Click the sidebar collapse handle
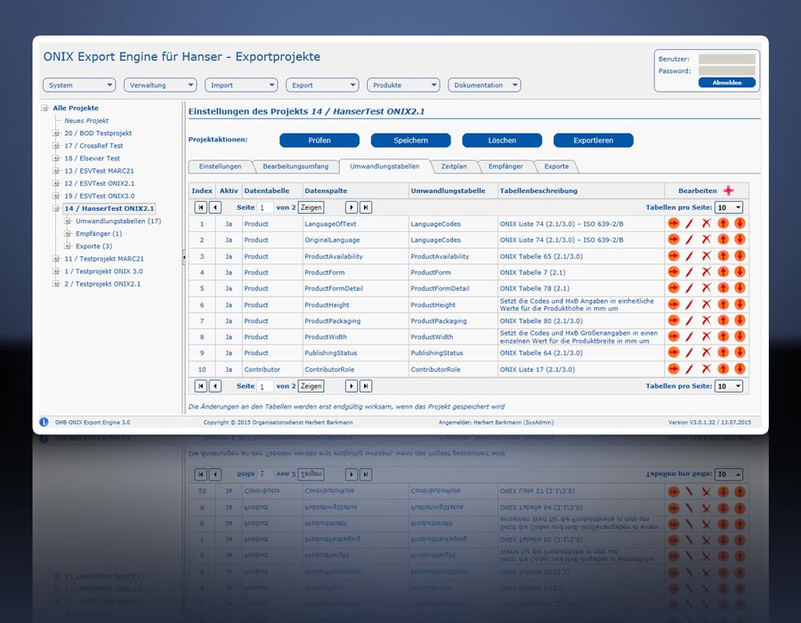 coord(183,257)
